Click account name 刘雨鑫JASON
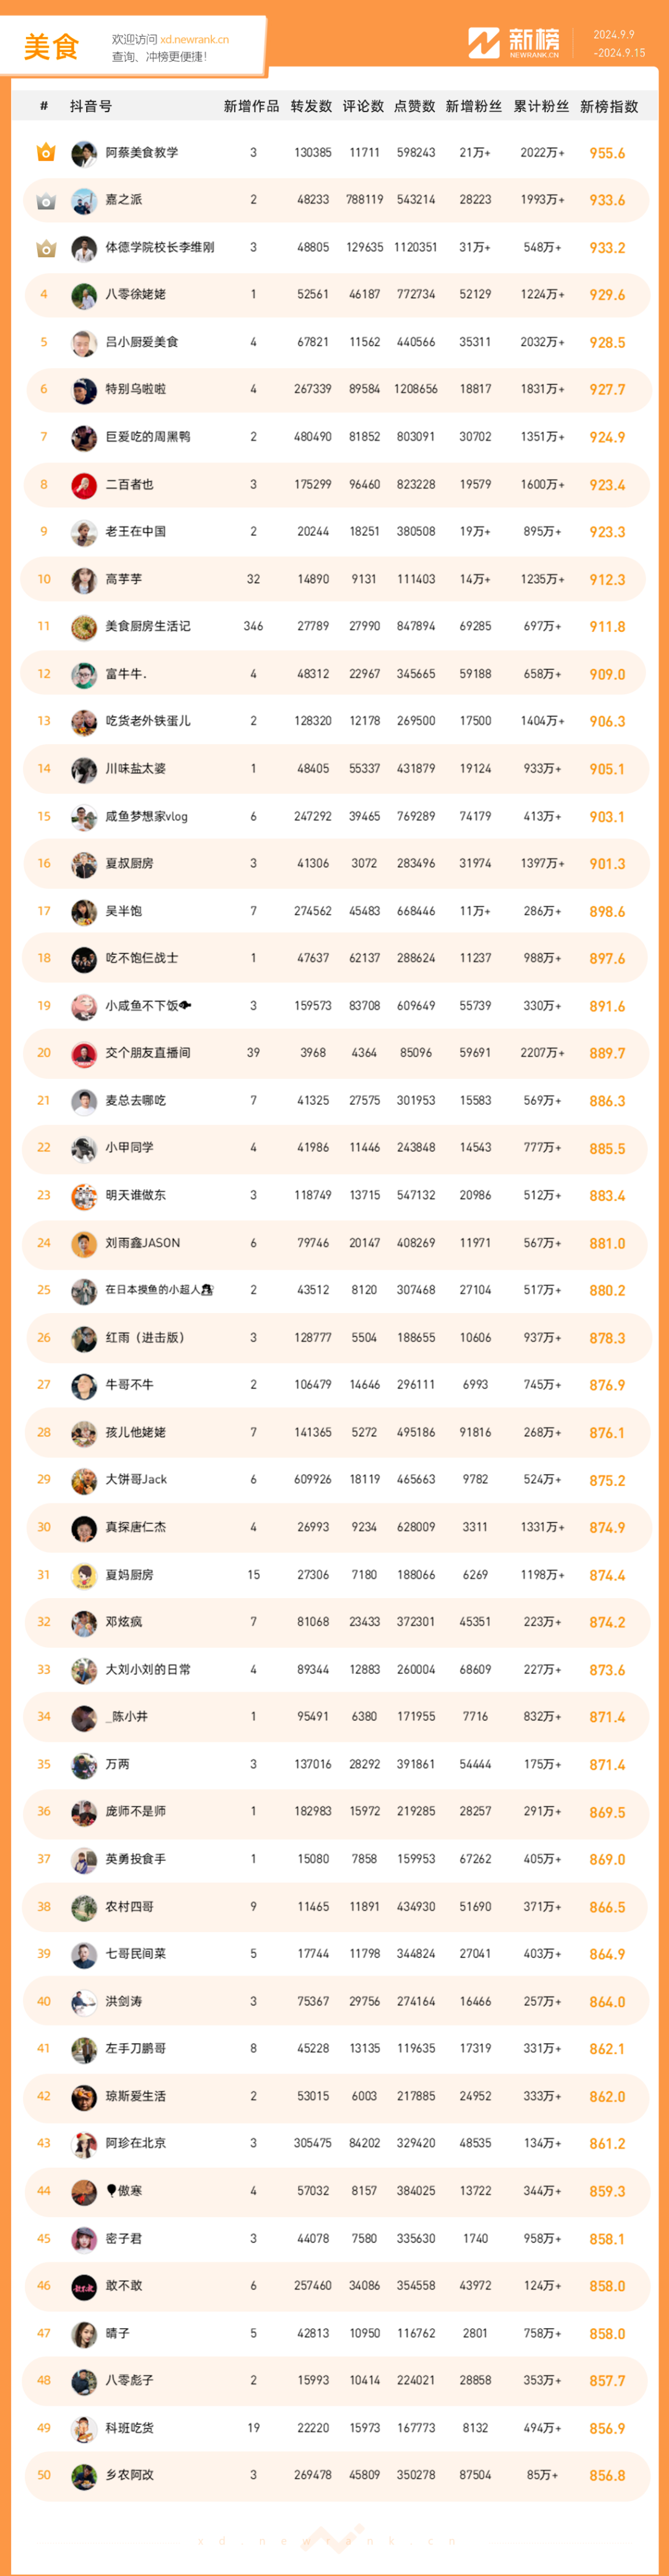This screenshot has height=2576, width=669. [143, 1243]
